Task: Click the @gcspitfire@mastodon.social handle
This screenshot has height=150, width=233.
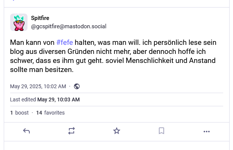Action: pos(69,26)
